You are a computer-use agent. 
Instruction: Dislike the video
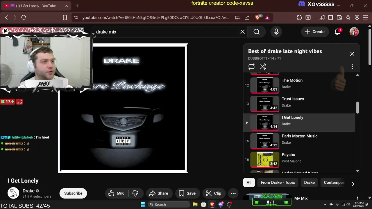(135, 193)
